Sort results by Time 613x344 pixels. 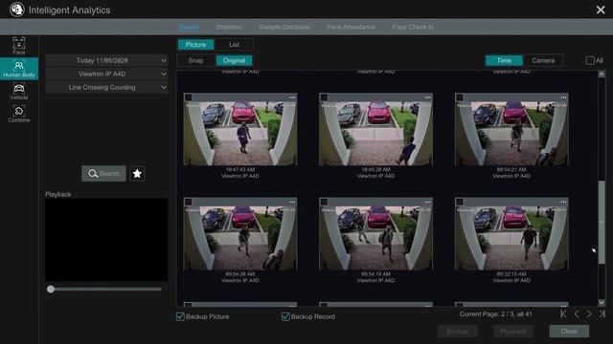pos(504,60)
